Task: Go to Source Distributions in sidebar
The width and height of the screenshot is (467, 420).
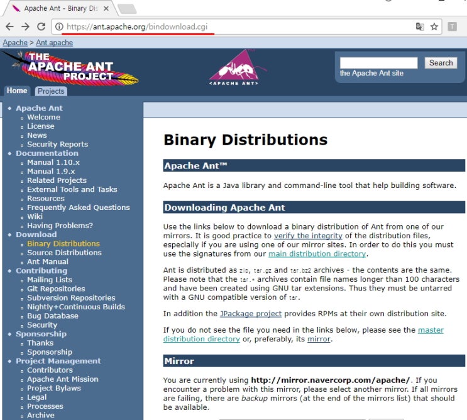Action: (x=64, y=253)
